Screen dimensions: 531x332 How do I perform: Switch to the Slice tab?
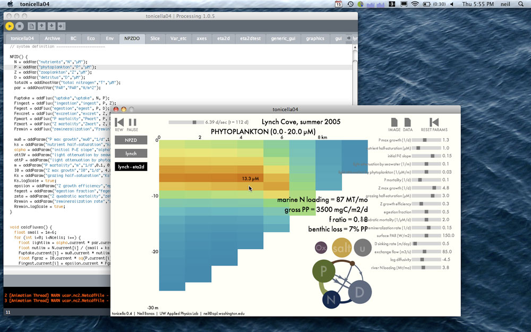(x=155, y=39)
